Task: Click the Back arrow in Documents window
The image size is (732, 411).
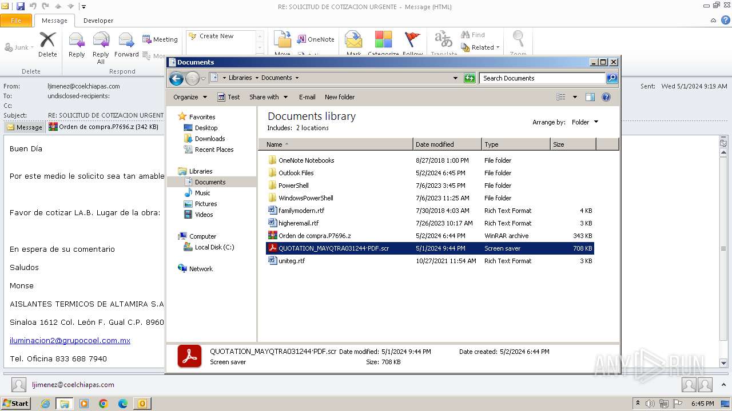Action: 177,78
